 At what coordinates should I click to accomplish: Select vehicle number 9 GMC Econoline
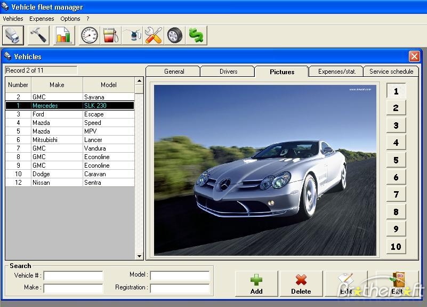(70, 166)
